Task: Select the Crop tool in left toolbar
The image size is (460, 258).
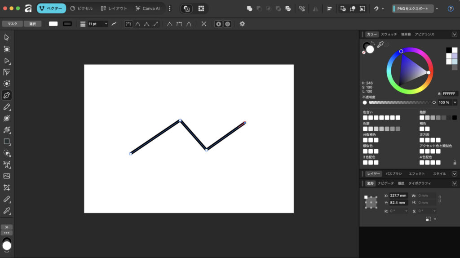Action: pyautogui.click(x=7, y=187)
